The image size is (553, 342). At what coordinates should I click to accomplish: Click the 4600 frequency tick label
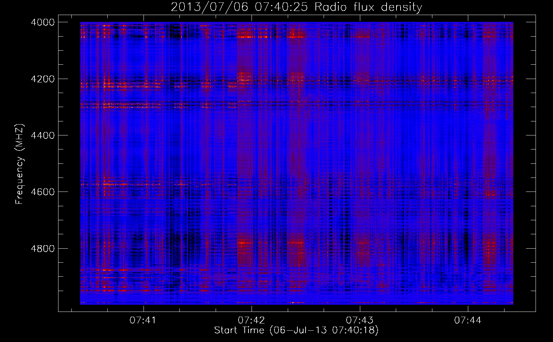[43, 192]
